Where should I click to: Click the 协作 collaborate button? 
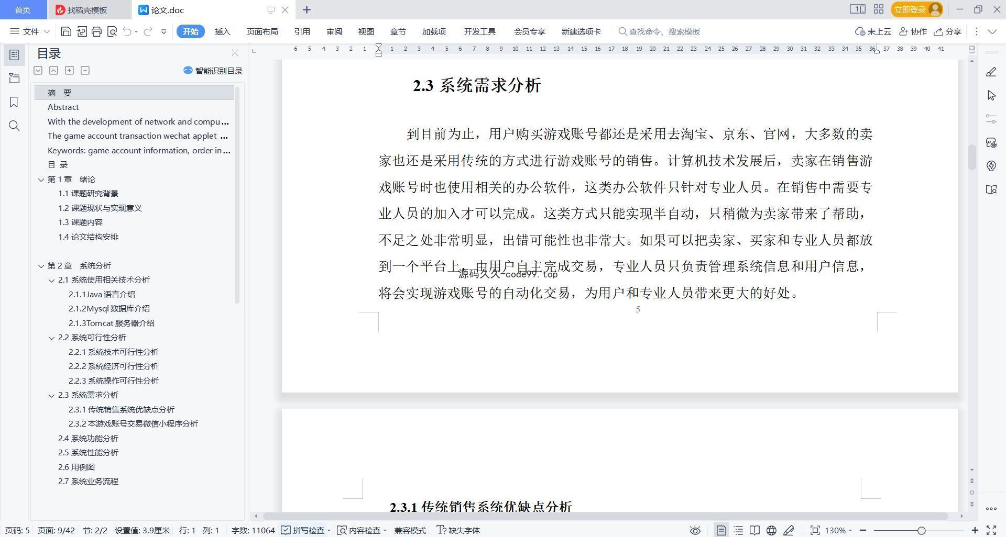coord(913,31)
